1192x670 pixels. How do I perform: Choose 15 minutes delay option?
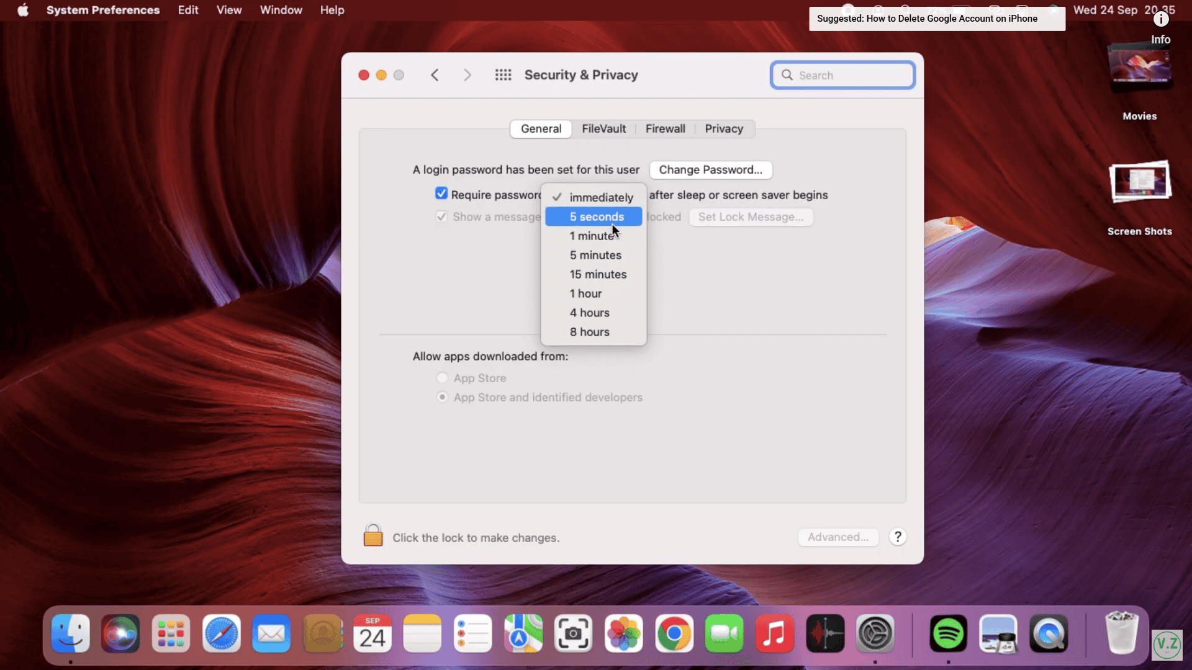pos(594,274)
